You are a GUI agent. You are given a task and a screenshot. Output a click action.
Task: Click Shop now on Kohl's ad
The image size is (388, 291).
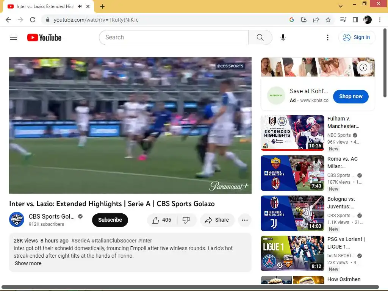pyautogui.click(x=350, y=97)
